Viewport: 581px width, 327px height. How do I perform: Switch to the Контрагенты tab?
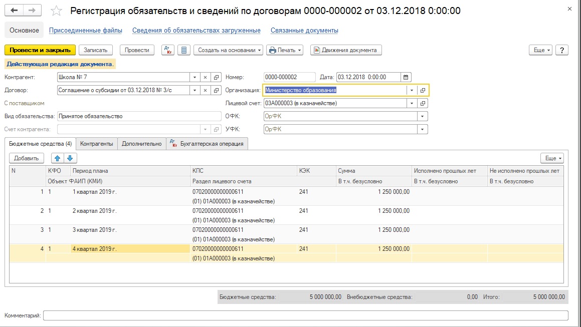point(97,144)
